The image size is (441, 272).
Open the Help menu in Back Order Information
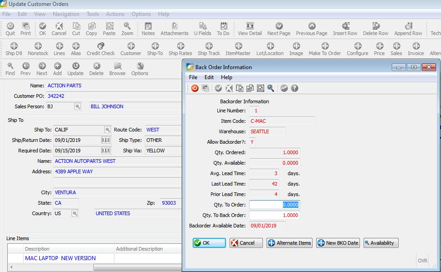tap(226, 77)
